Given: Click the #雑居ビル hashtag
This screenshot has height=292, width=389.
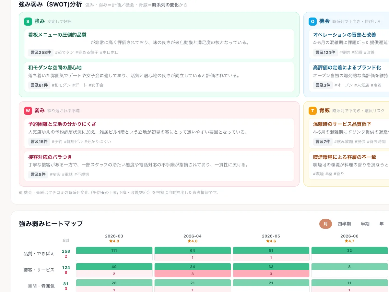Looking at the screenshot, I should (73, 141).
